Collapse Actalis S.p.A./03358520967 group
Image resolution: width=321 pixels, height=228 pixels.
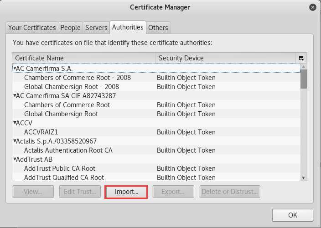click(x=15, y=141)
